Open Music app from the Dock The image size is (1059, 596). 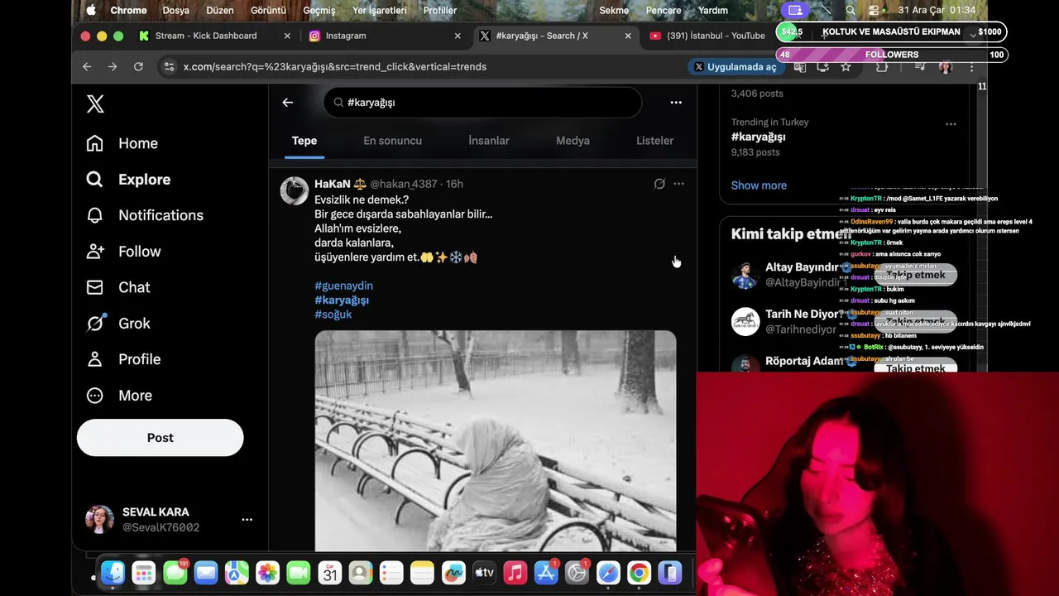click(x=515, y=573)
